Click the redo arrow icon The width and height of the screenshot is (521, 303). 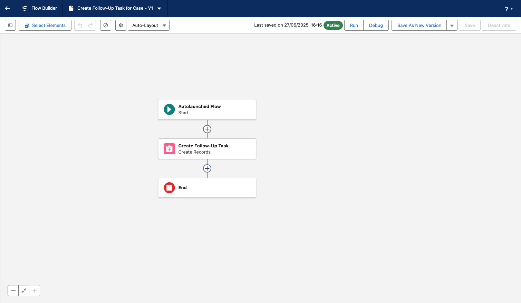[90, 25]
